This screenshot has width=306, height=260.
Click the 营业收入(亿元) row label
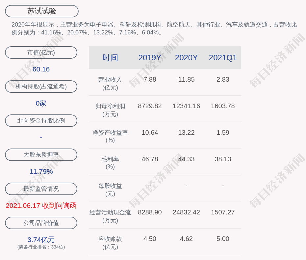click(110, 83)
